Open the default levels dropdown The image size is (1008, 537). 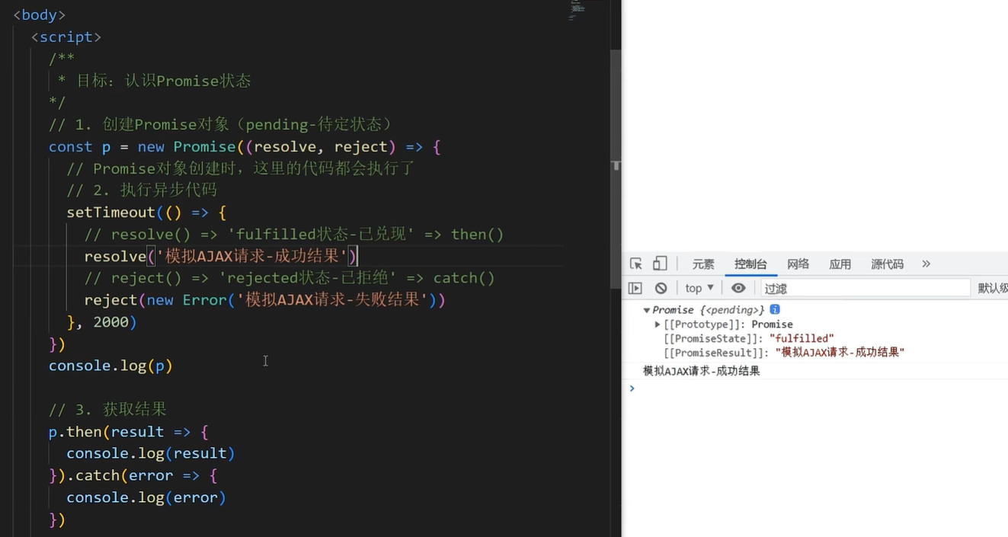pos(992,288)
